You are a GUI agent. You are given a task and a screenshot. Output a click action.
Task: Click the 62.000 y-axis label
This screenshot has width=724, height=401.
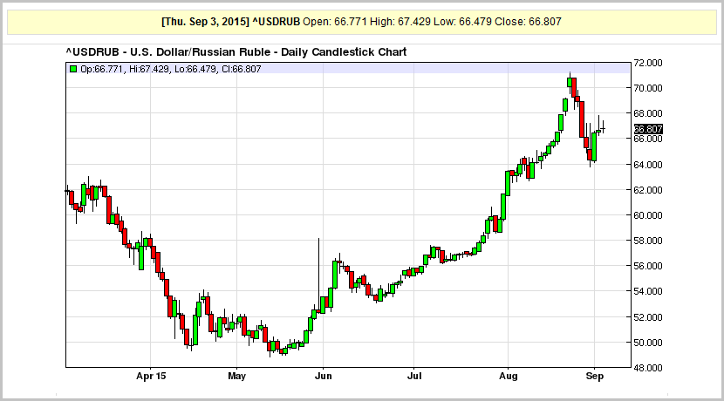(x=648, y=190)
